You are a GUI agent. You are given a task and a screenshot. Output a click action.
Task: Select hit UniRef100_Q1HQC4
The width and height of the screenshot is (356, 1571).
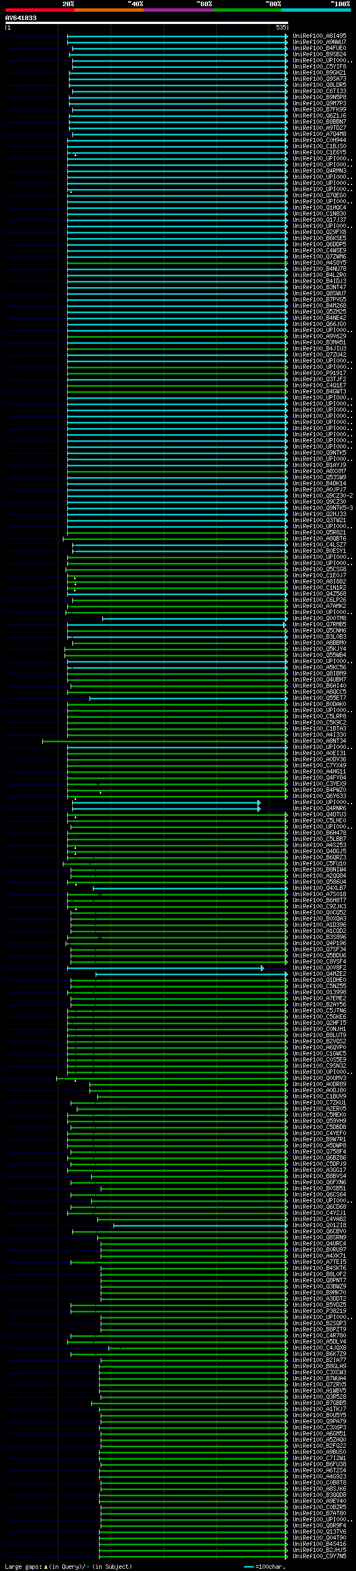(x=319, y=207)
